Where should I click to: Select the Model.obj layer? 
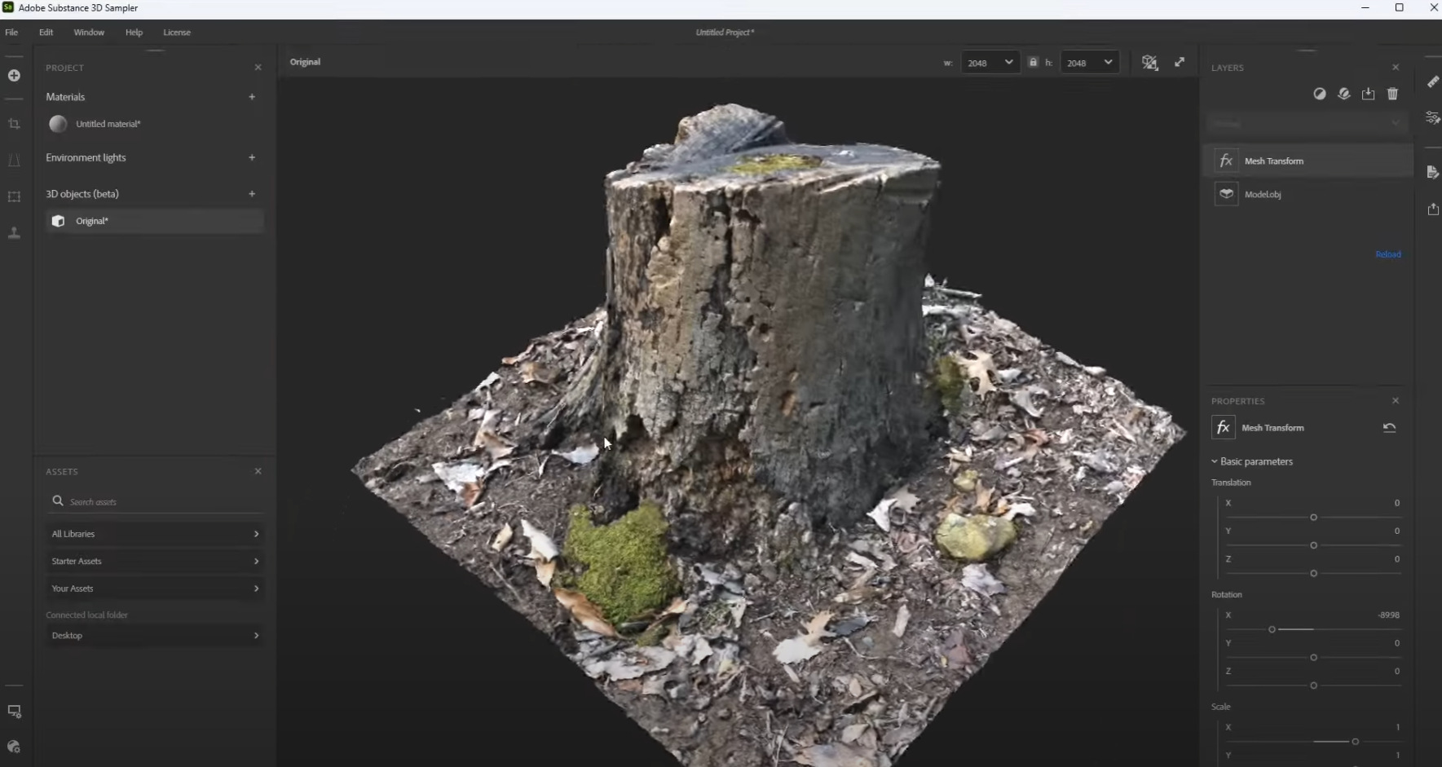tap(1308, 194)
